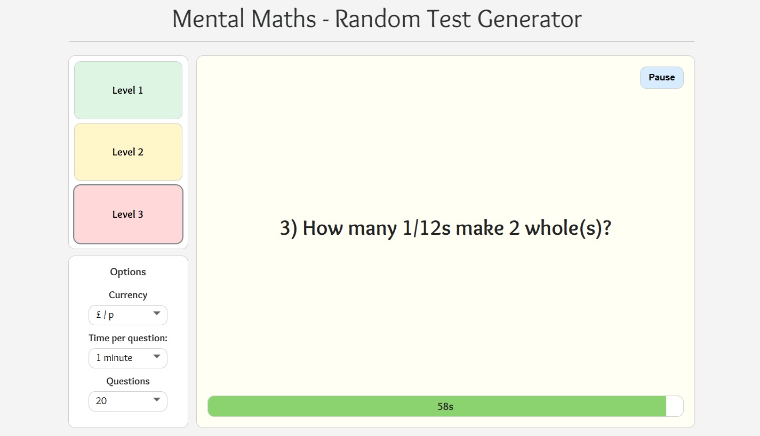The image size is (760, 436).
Task: Choose the yellow Level 2 button
Action: click(128, 152)
